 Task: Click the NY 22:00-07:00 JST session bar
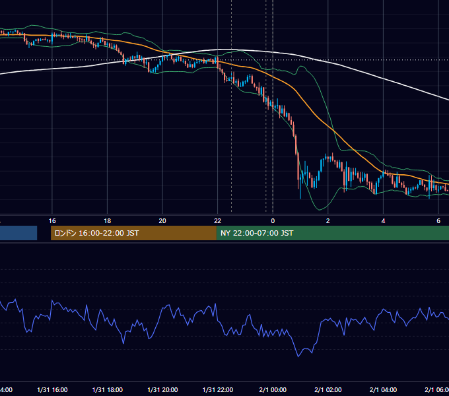click(x=332, y=233)
